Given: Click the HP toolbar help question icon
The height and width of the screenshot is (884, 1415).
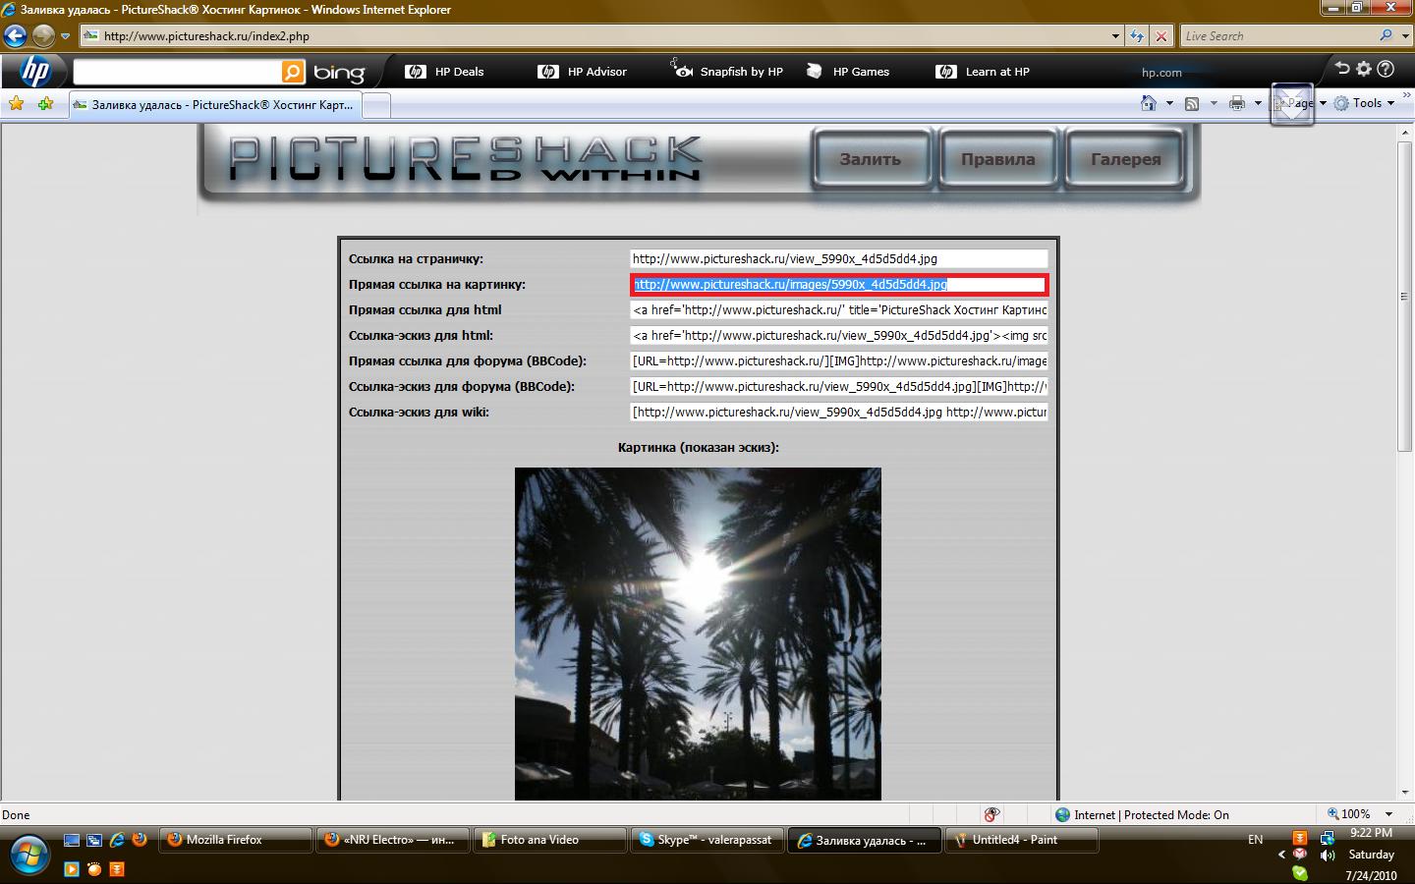Looking at the screenshot, I should pyautogui.click(x=1386, y=69).
